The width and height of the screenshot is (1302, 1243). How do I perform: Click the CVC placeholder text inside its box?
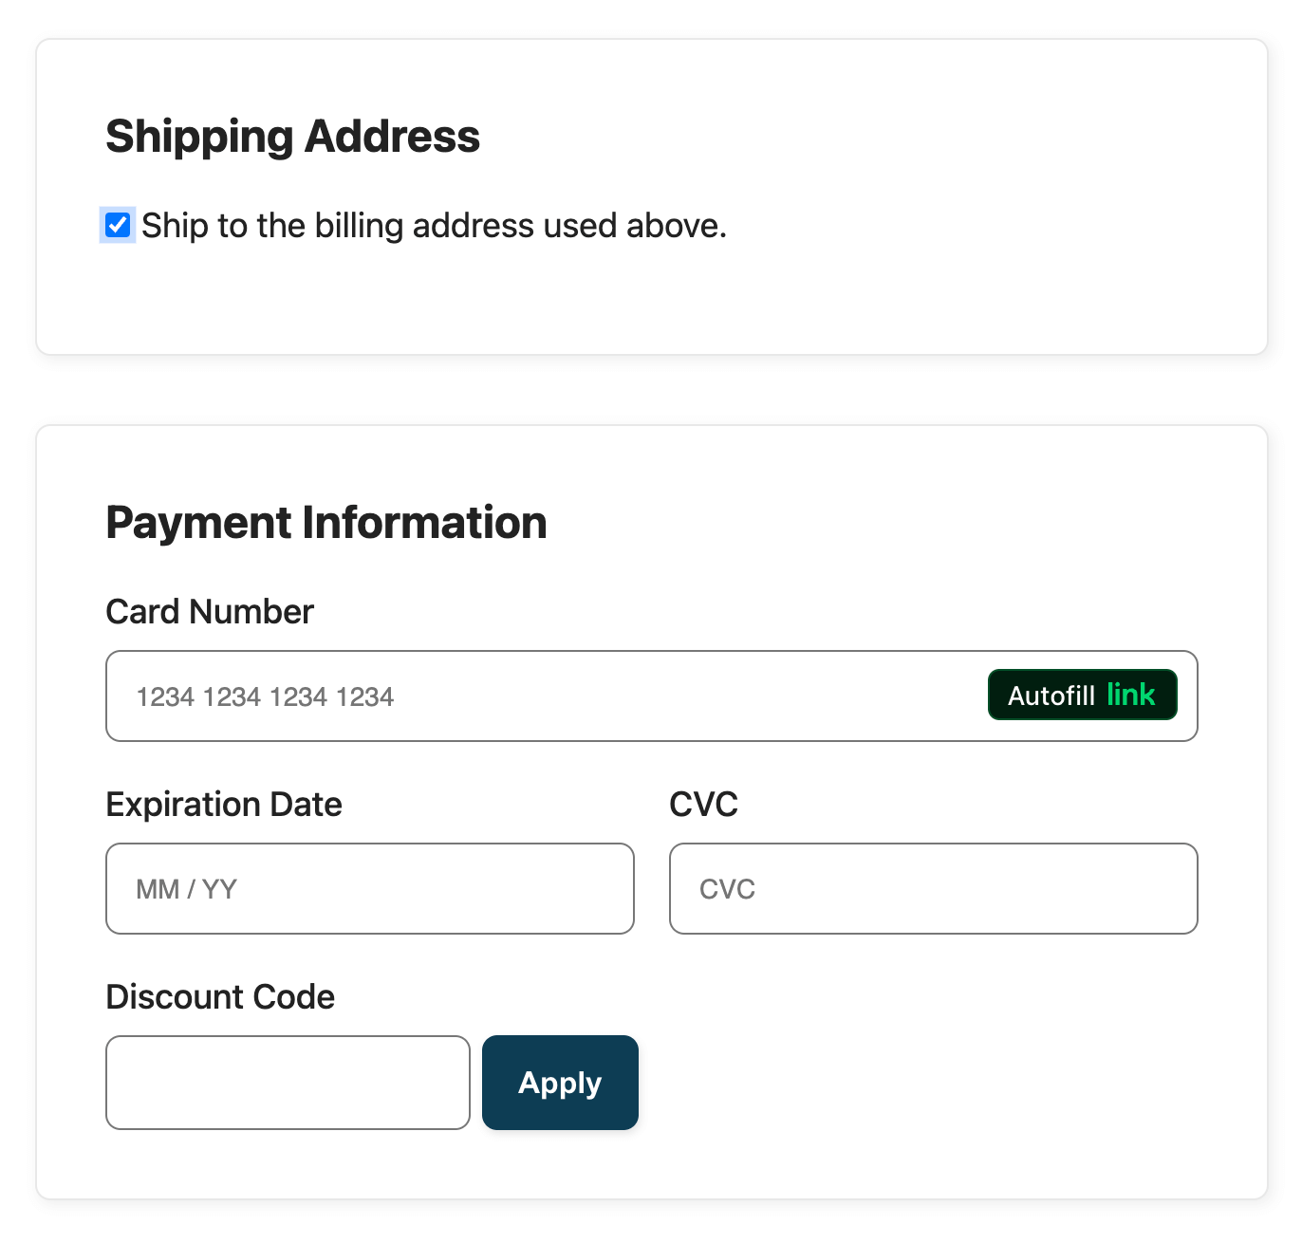coord(727,888)
